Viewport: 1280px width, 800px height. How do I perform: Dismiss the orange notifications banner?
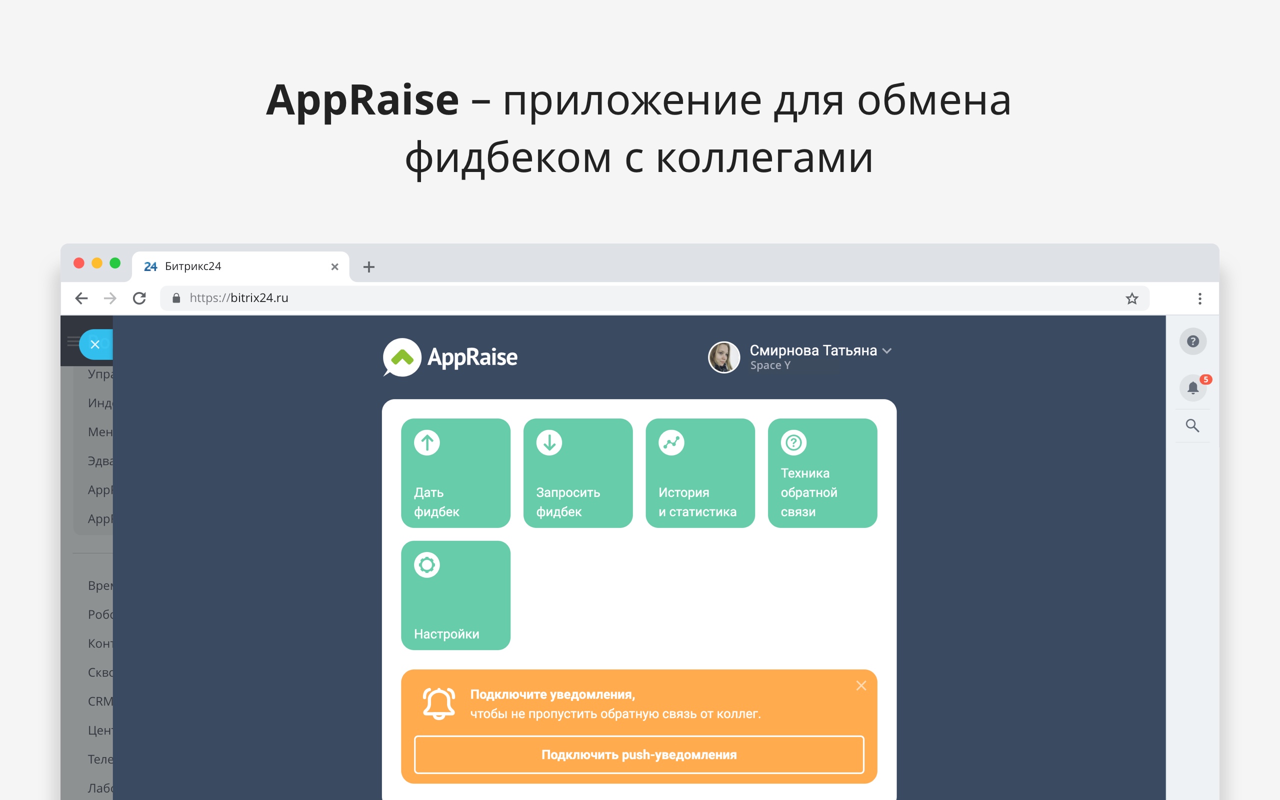pos(861,685)
